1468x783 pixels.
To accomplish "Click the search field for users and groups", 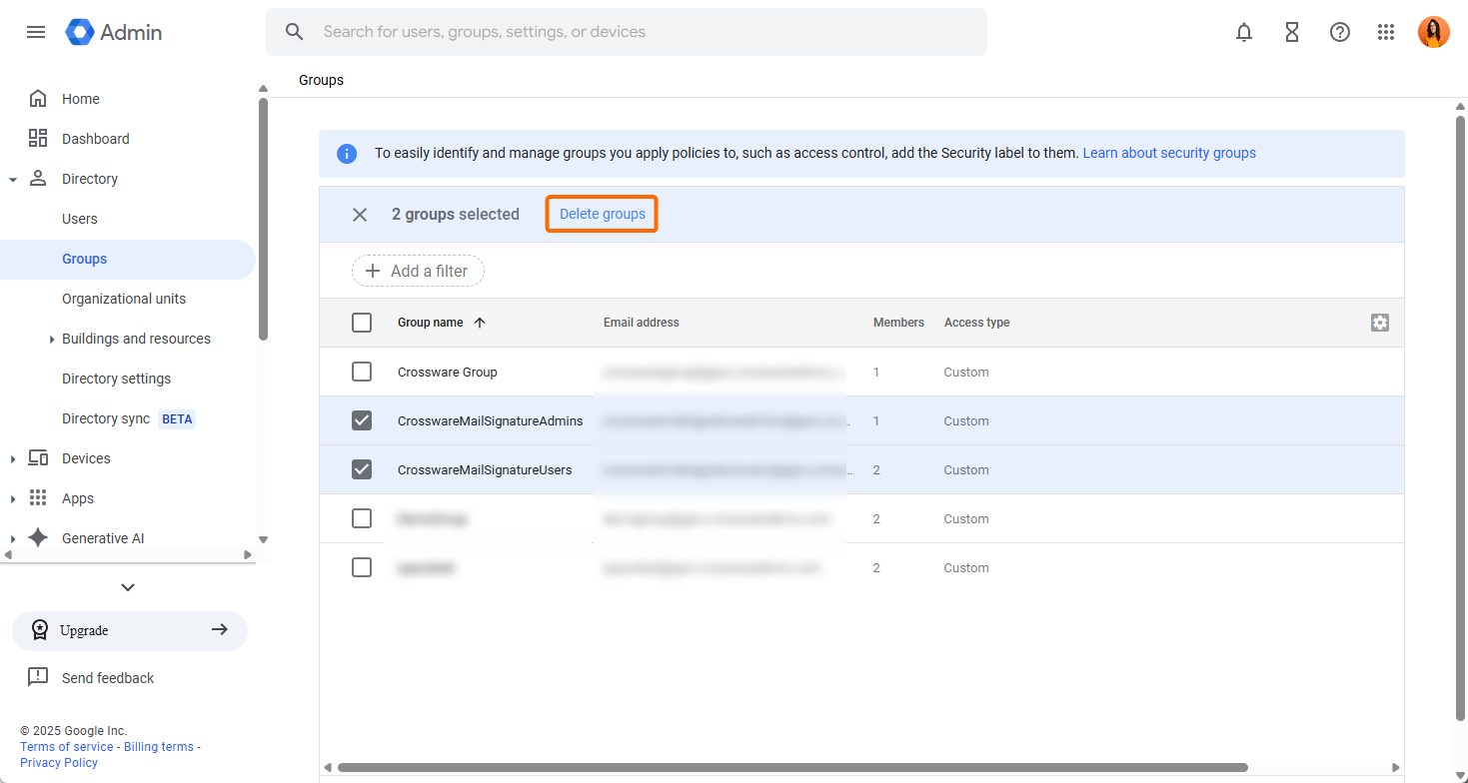I will coord(640,32).
